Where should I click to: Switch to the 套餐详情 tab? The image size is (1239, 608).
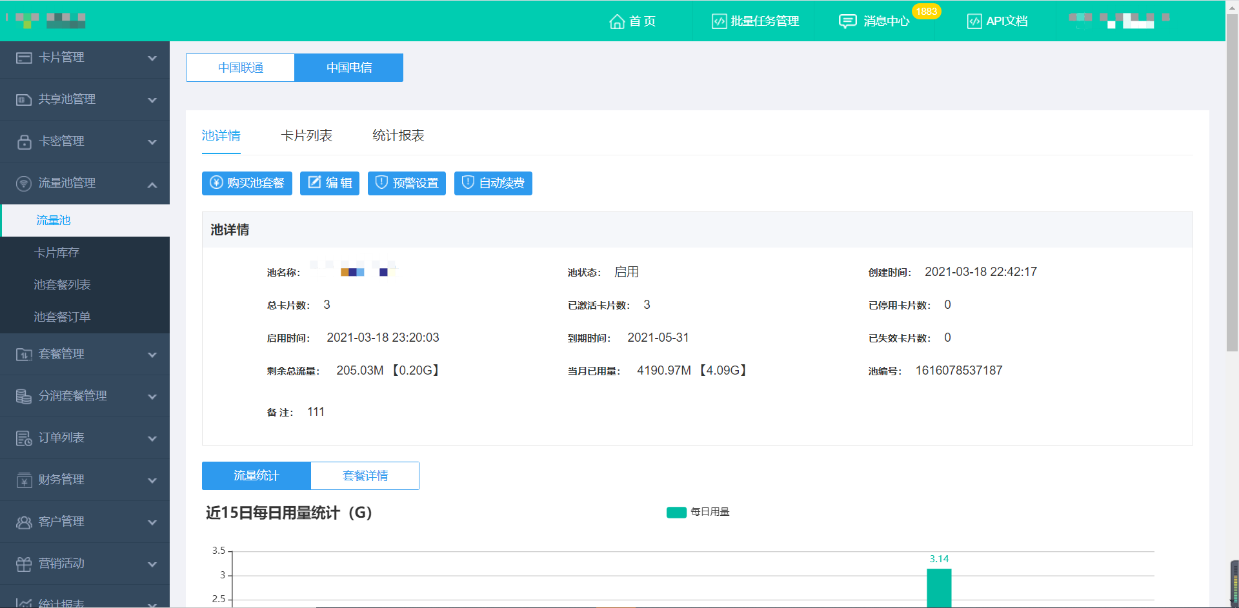[365, 476]
